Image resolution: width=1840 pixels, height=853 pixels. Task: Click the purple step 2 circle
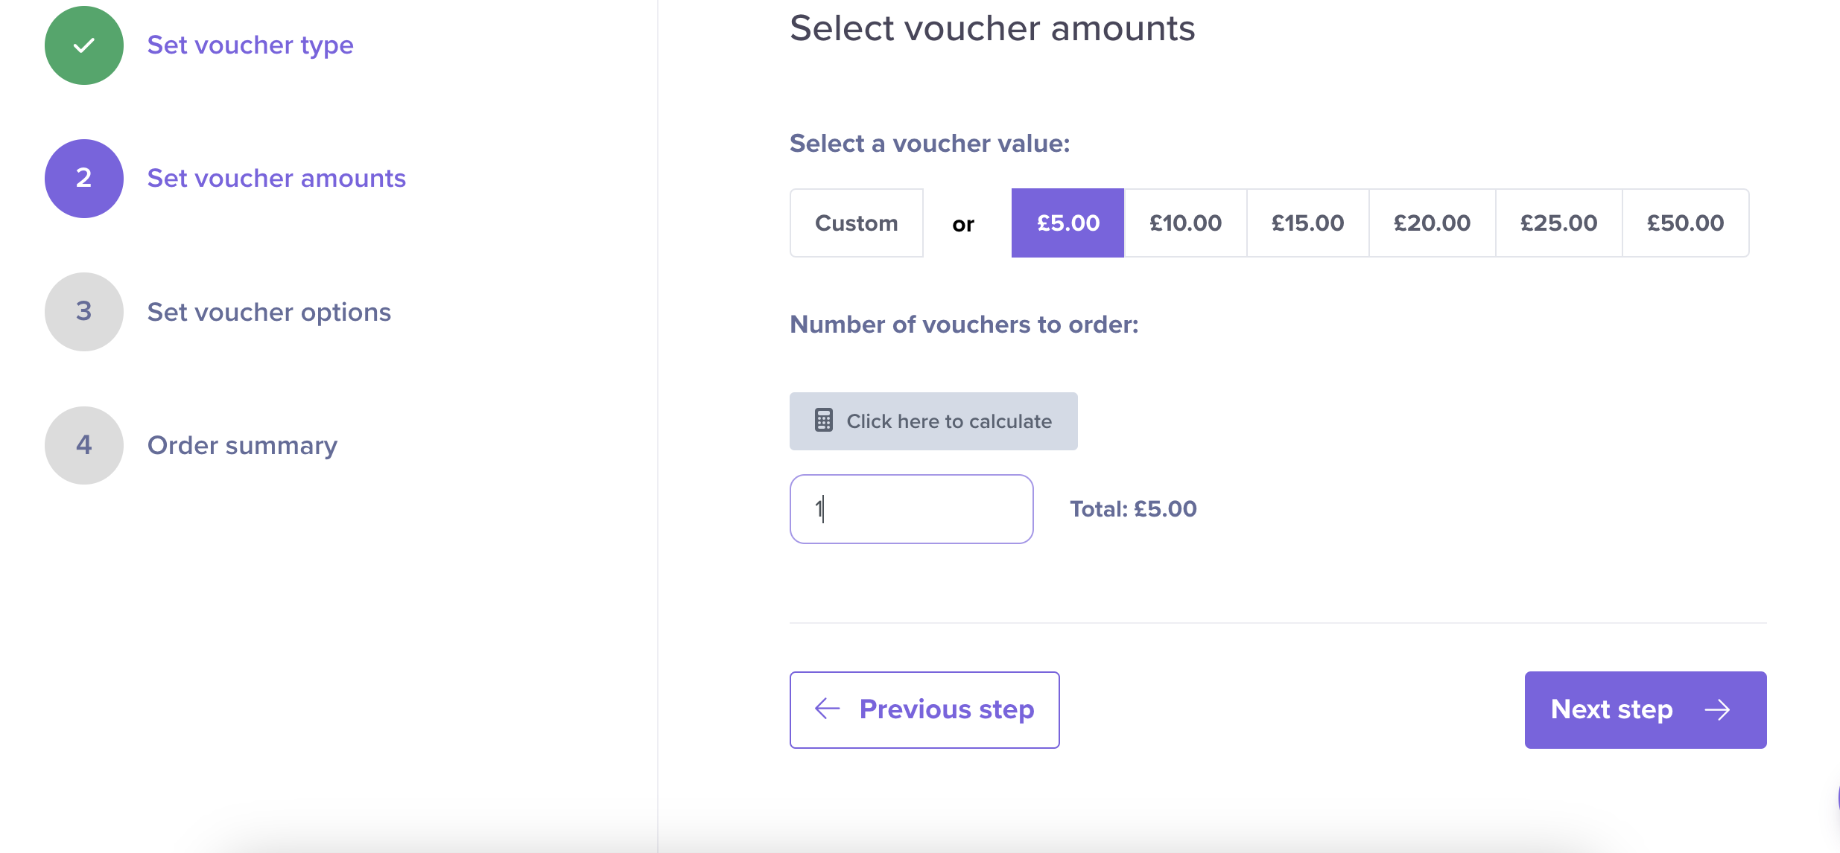tap(84, 179)
